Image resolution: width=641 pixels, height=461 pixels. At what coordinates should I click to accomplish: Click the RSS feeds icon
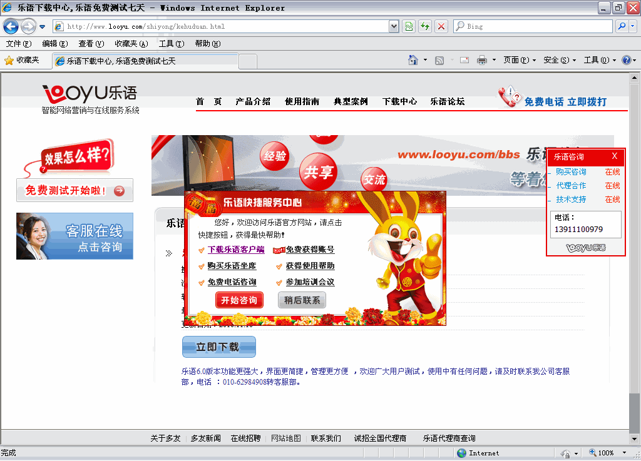click(x=439, y=61)
